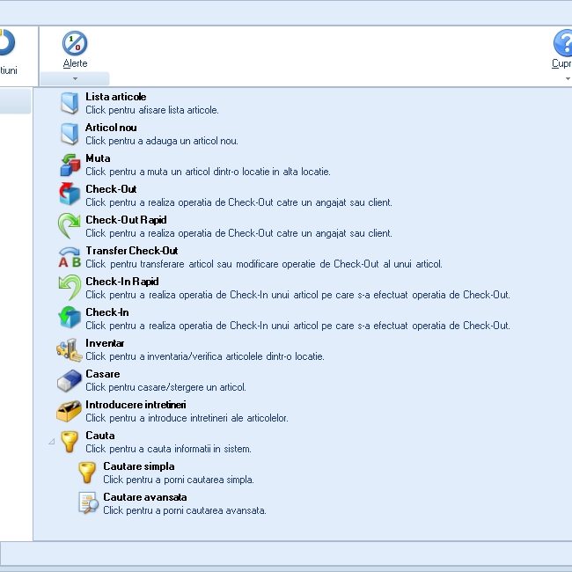Open Transfer Check-Out
The width and height of the screenshot is (572, 572).
(132, 251)
